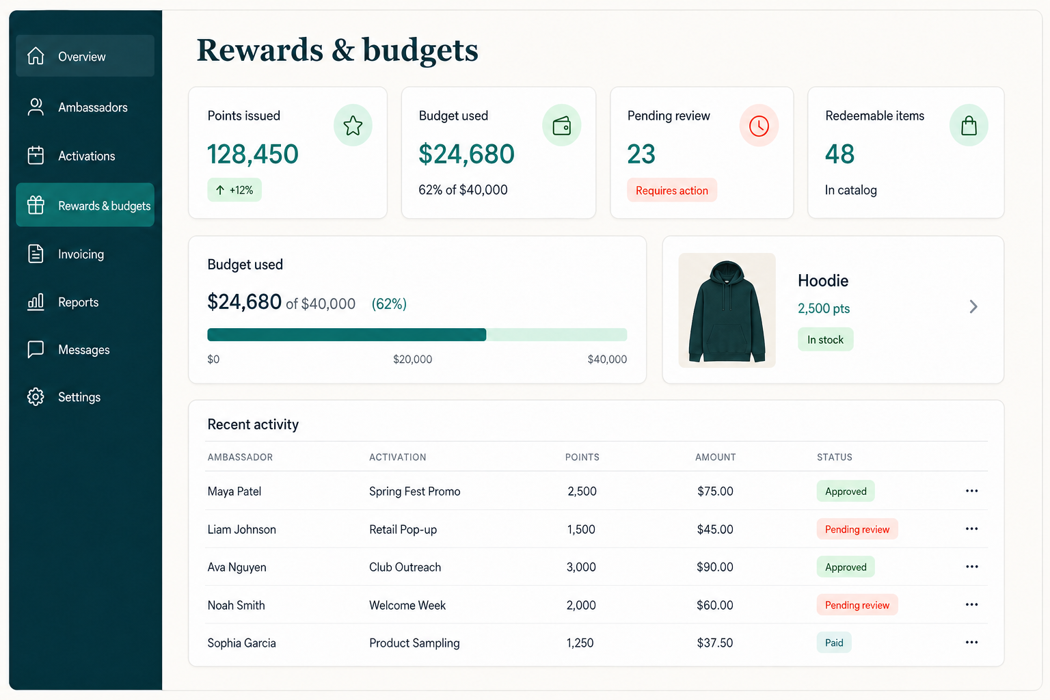Click the STATUS column header
Viewport: 1050px width, 700px height.
(x=835, y=457)
